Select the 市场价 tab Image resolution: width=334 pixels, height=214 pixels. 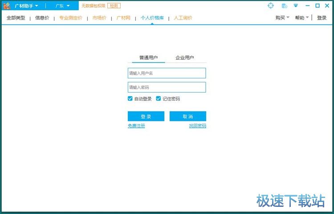point(99,18)
